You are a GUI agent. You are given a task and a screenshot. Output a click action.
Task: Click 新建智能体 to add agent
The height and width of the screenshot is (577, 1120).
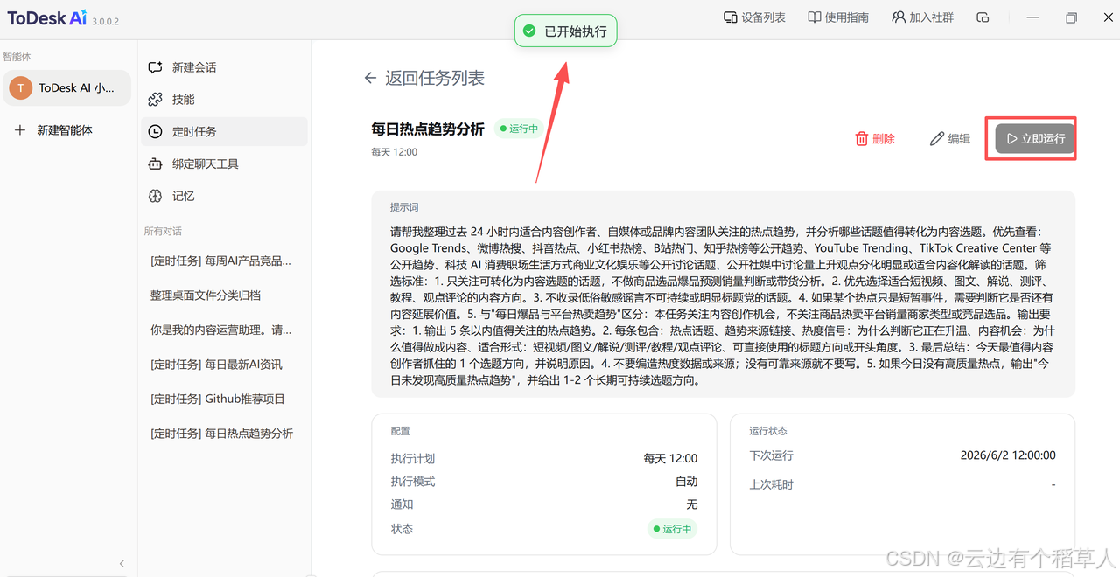pyautogui.click(x=54, y=130)
